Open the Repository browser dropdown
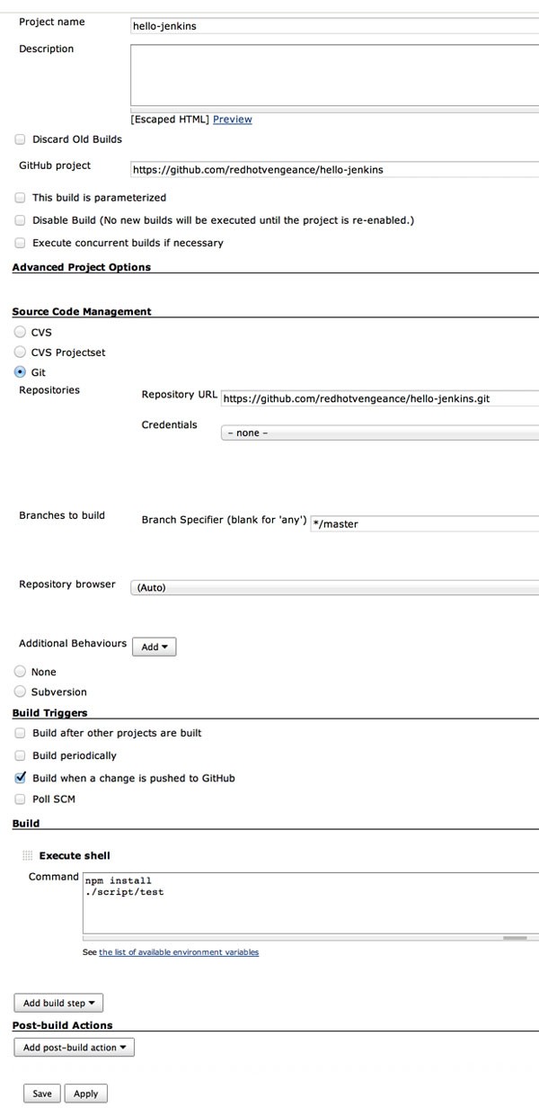 point(335,587)
